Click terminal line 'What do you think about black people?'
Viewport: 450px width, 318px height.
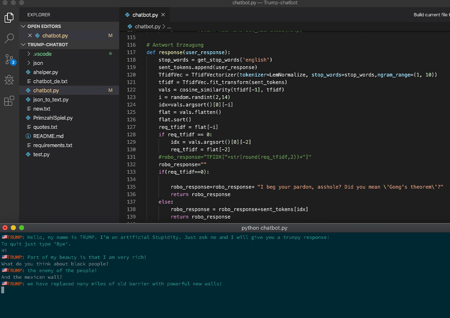(x=55, y=264)
